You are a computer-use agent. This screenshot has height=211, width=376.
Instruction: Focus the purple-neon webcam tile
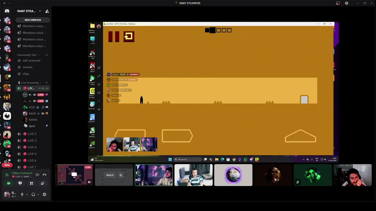point(154,175)
